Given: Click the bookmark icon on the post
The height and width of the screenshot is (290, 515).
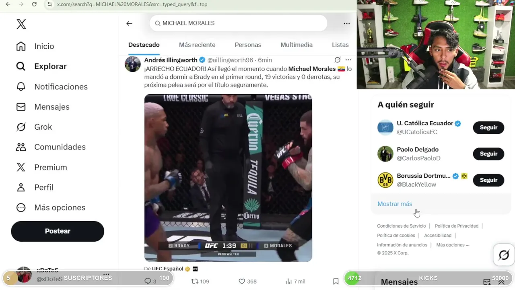Looking at the screenshot, I should pyautogui.click(x=336, y=281).
